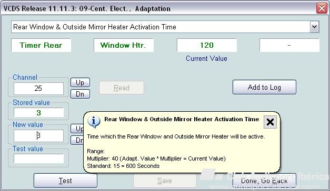Click the Multiplier: 40 line in balloon
This screenshot has height=191, width=330.
pos(156,158)
